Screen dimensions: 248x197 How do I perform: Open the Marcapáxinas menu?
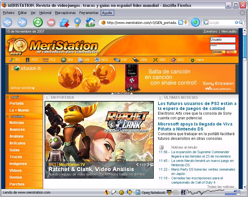pyautogui.click(x=65, y=13)
